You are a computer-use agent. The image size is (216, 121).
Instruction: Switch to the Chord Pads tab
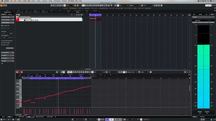pos(50,117)
